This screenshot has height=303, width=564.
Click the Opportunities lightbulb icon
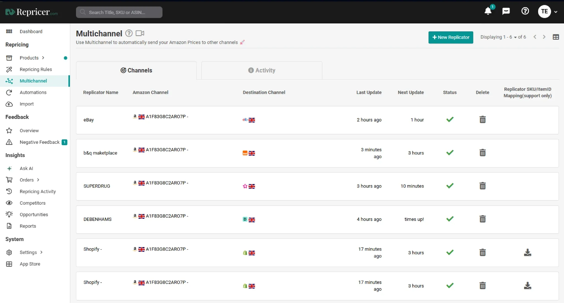tap(9, 214)
